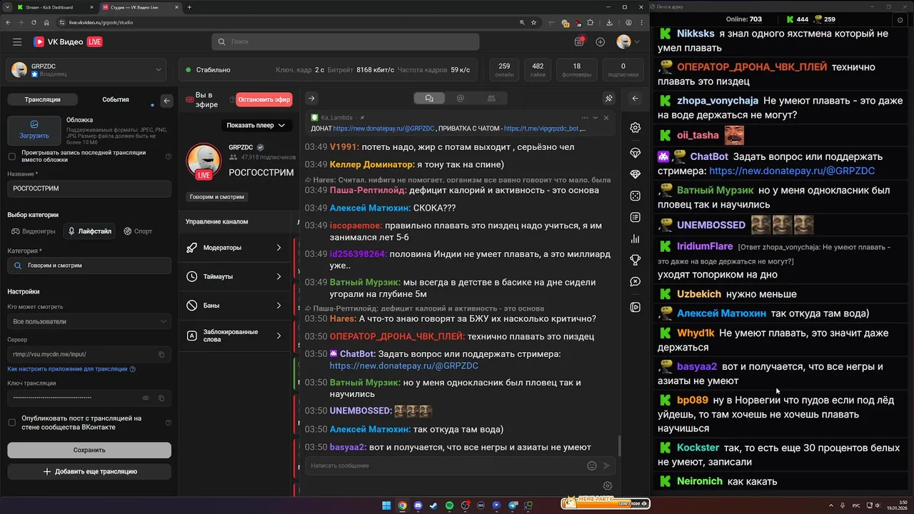
Task: Click the filled diamond sidebar icon
Action: tap(636, 174)
